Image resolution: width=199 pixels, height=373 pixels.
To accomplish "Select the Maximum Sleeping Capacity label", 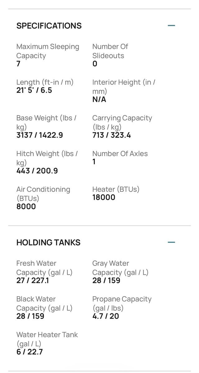I will point(48,51).
